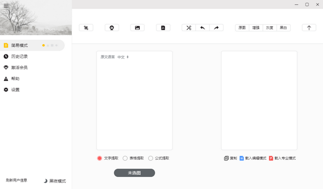Open the 中文 source language dropdown

[123, 57]
